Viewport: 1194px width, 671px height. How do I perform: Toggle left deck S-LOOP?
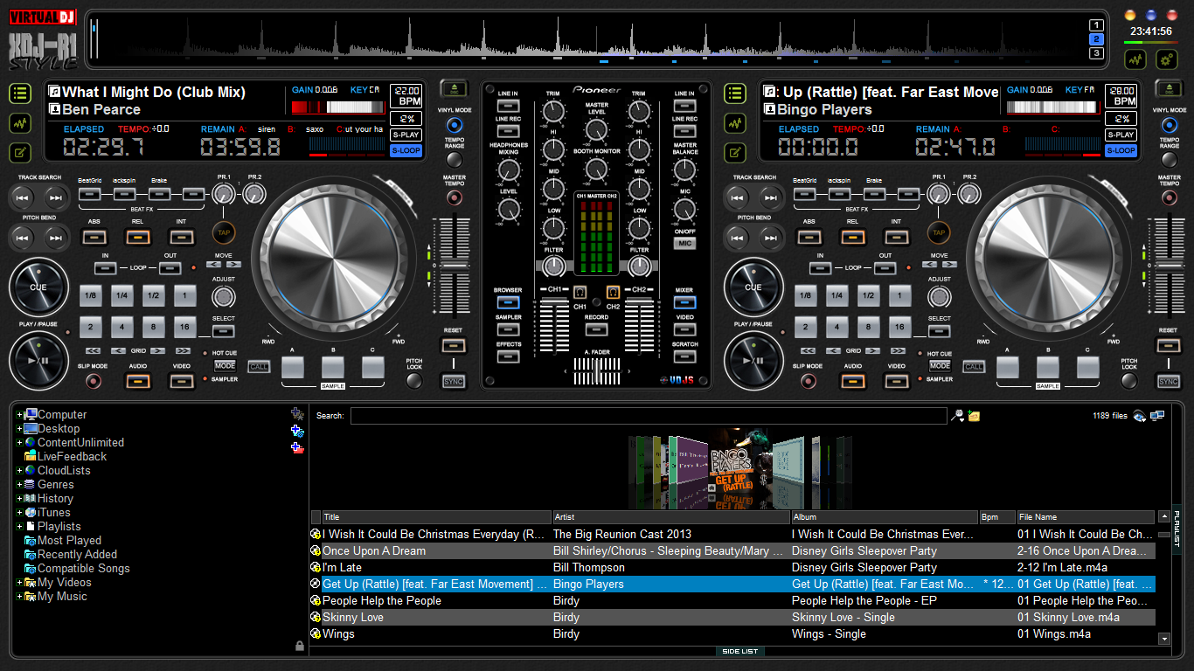[405, 150]
